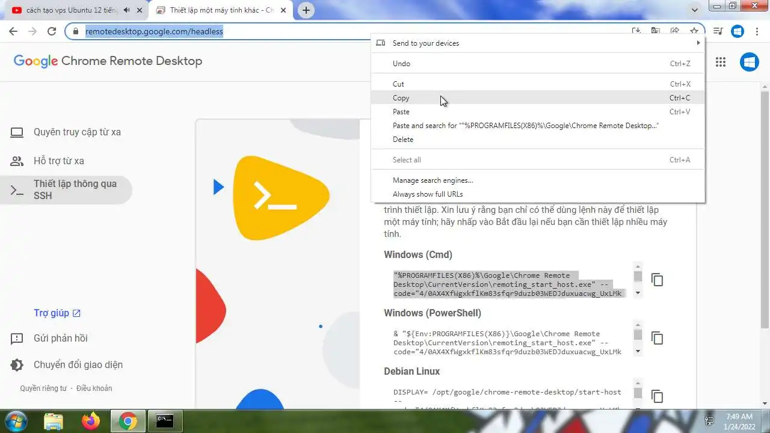770x433 pixels.
Task: Click the forward navigation arrow
Action: coord(32,31)
